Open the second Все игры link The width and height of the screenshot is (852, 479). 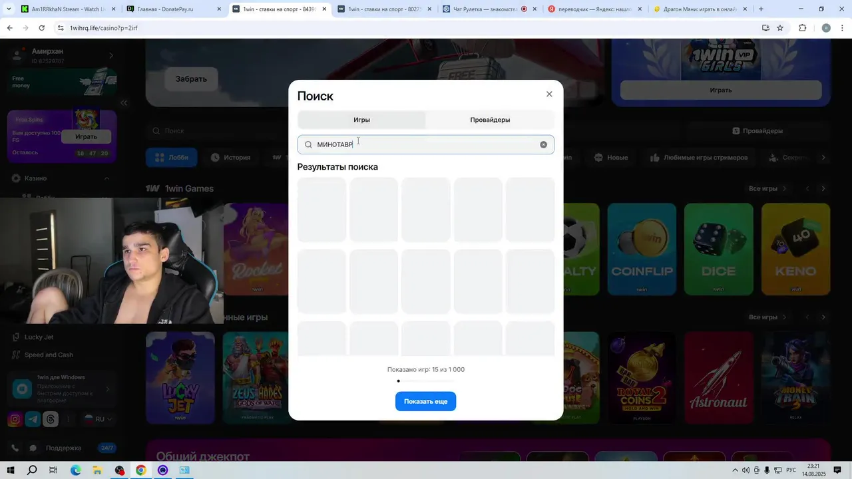pos(767,317)
